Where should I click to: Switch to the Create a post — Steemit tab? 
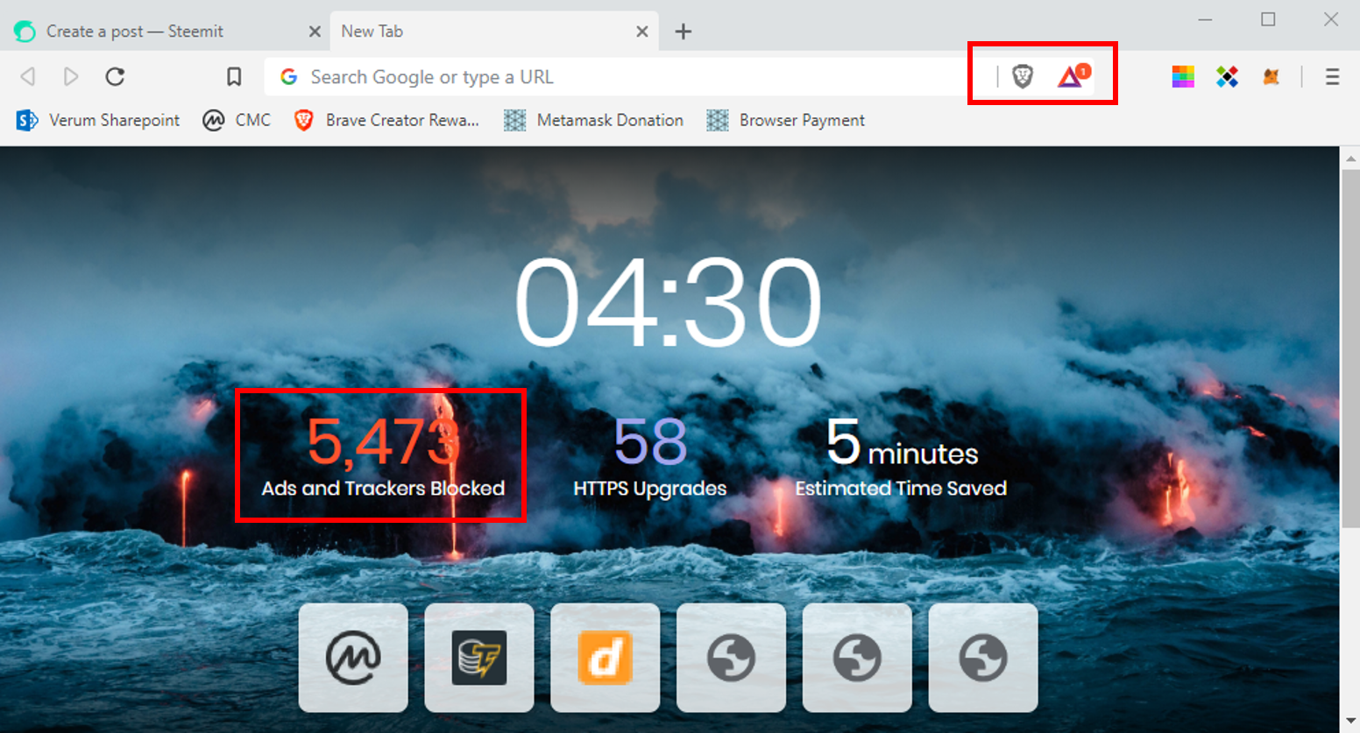tap(166, 32)
